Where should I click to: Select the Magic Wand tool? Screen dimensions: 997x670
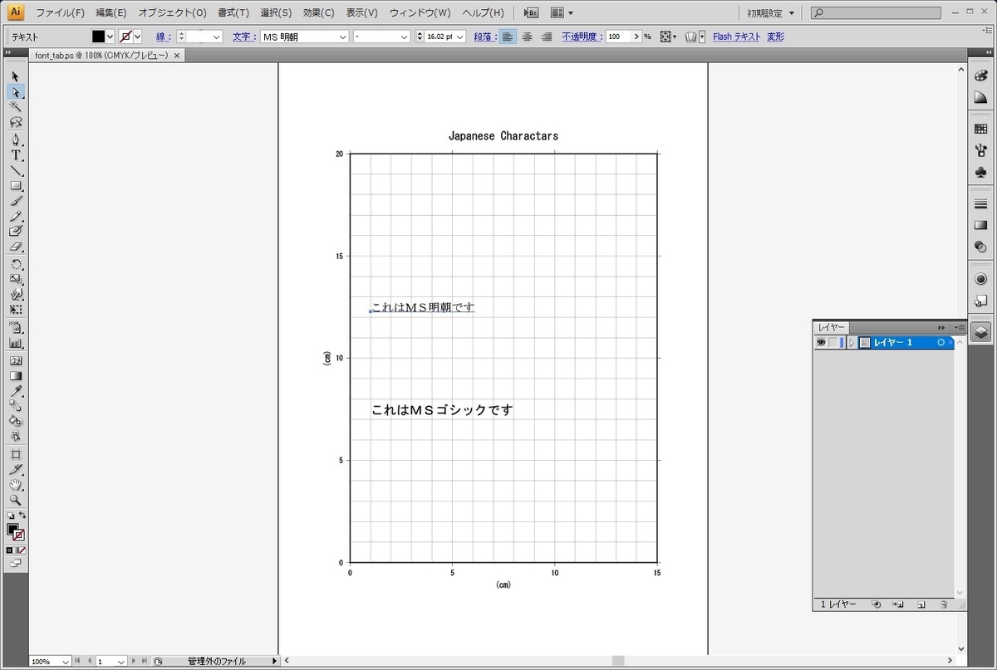tap(16, 107)
